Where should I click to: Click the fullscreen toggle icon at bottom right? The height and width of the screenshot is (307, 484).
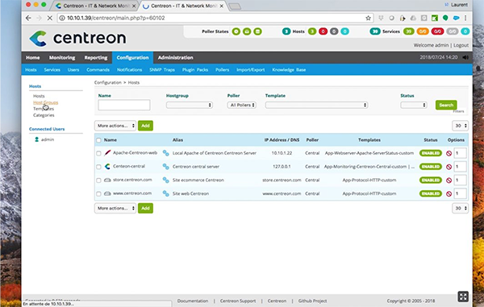[x=463, y=297]
